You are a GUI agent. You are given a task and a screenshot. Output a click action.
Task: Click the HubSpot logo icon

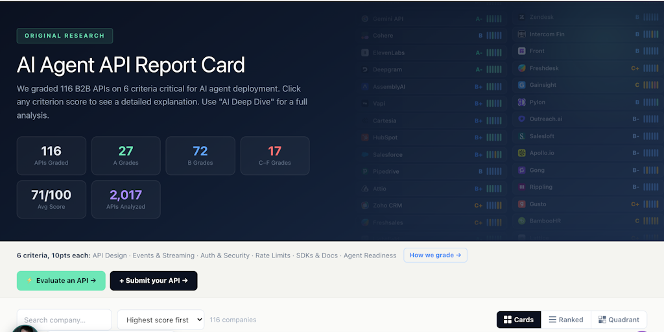[x=365, y=137]
